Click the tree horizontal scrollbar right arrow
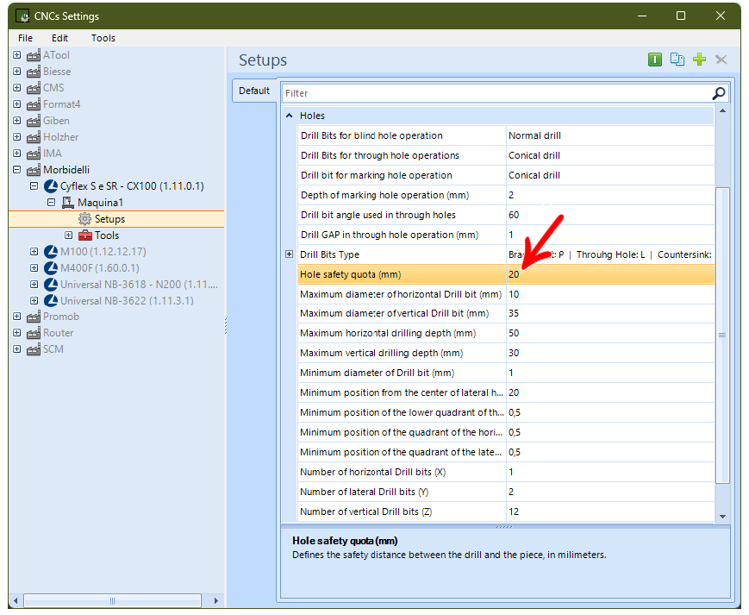 pyautogui.click(x=215, y=600)
